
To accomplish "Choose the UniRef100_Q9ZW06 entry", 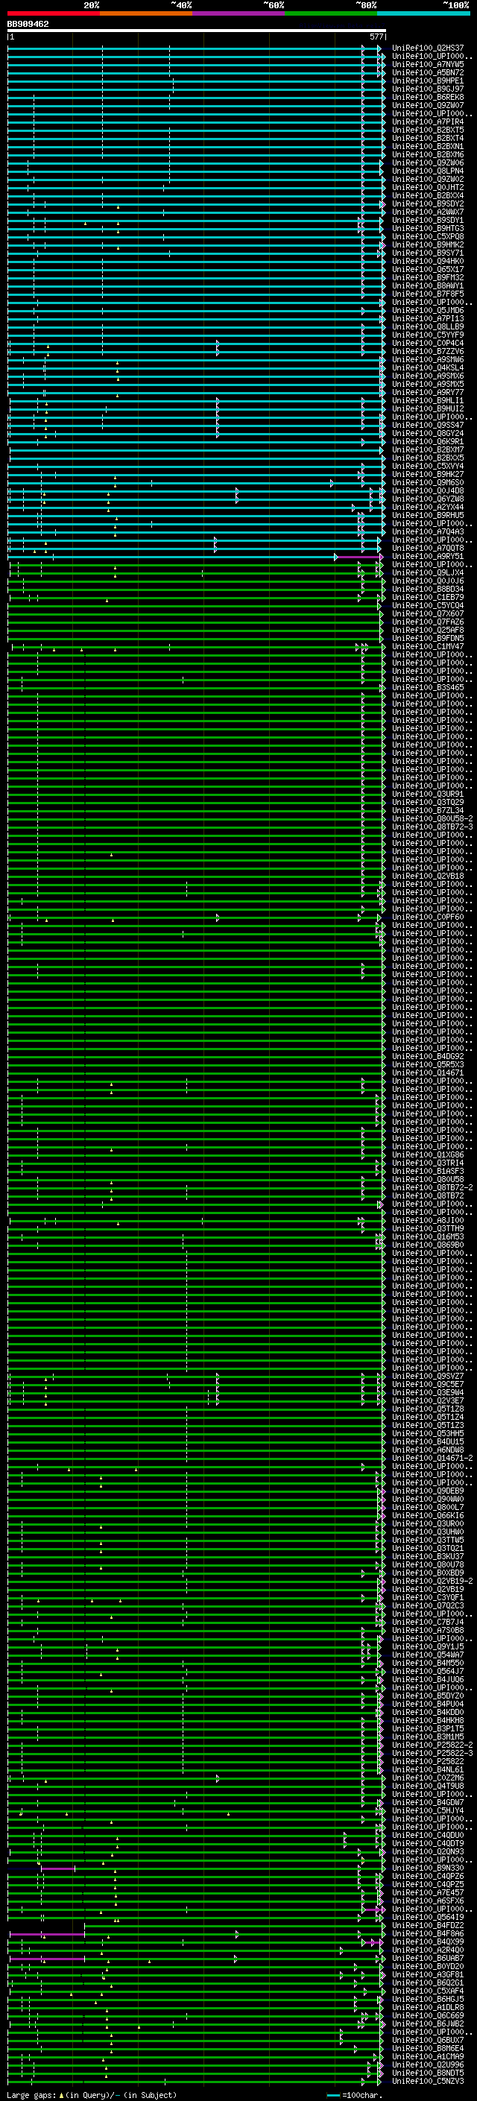I will click(427, 163).
